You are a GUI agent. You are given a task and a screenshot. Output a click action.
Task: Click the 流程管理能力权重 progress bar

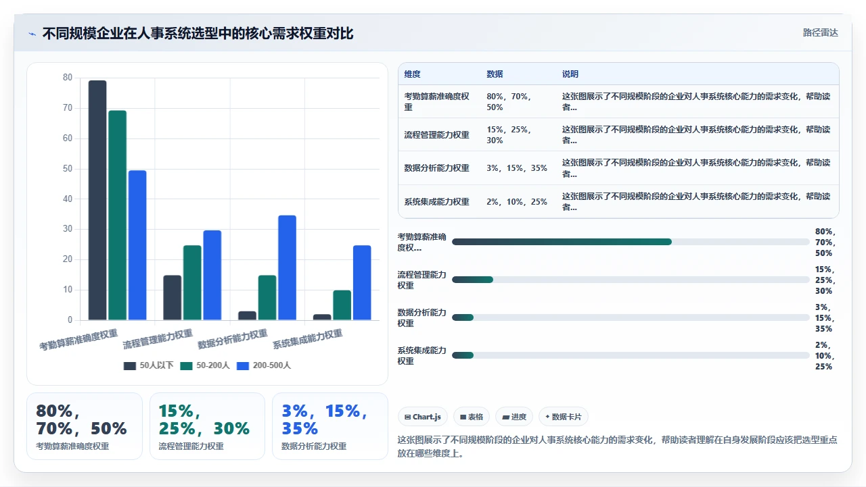pyautogui.click(x=631, y=280)
